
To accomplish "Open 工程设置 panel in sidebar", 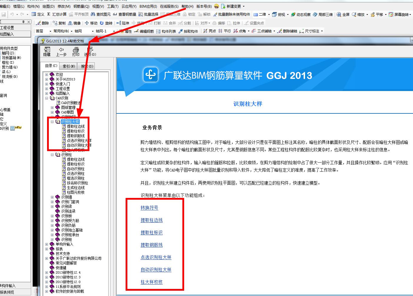I will [x=15, y=28].
